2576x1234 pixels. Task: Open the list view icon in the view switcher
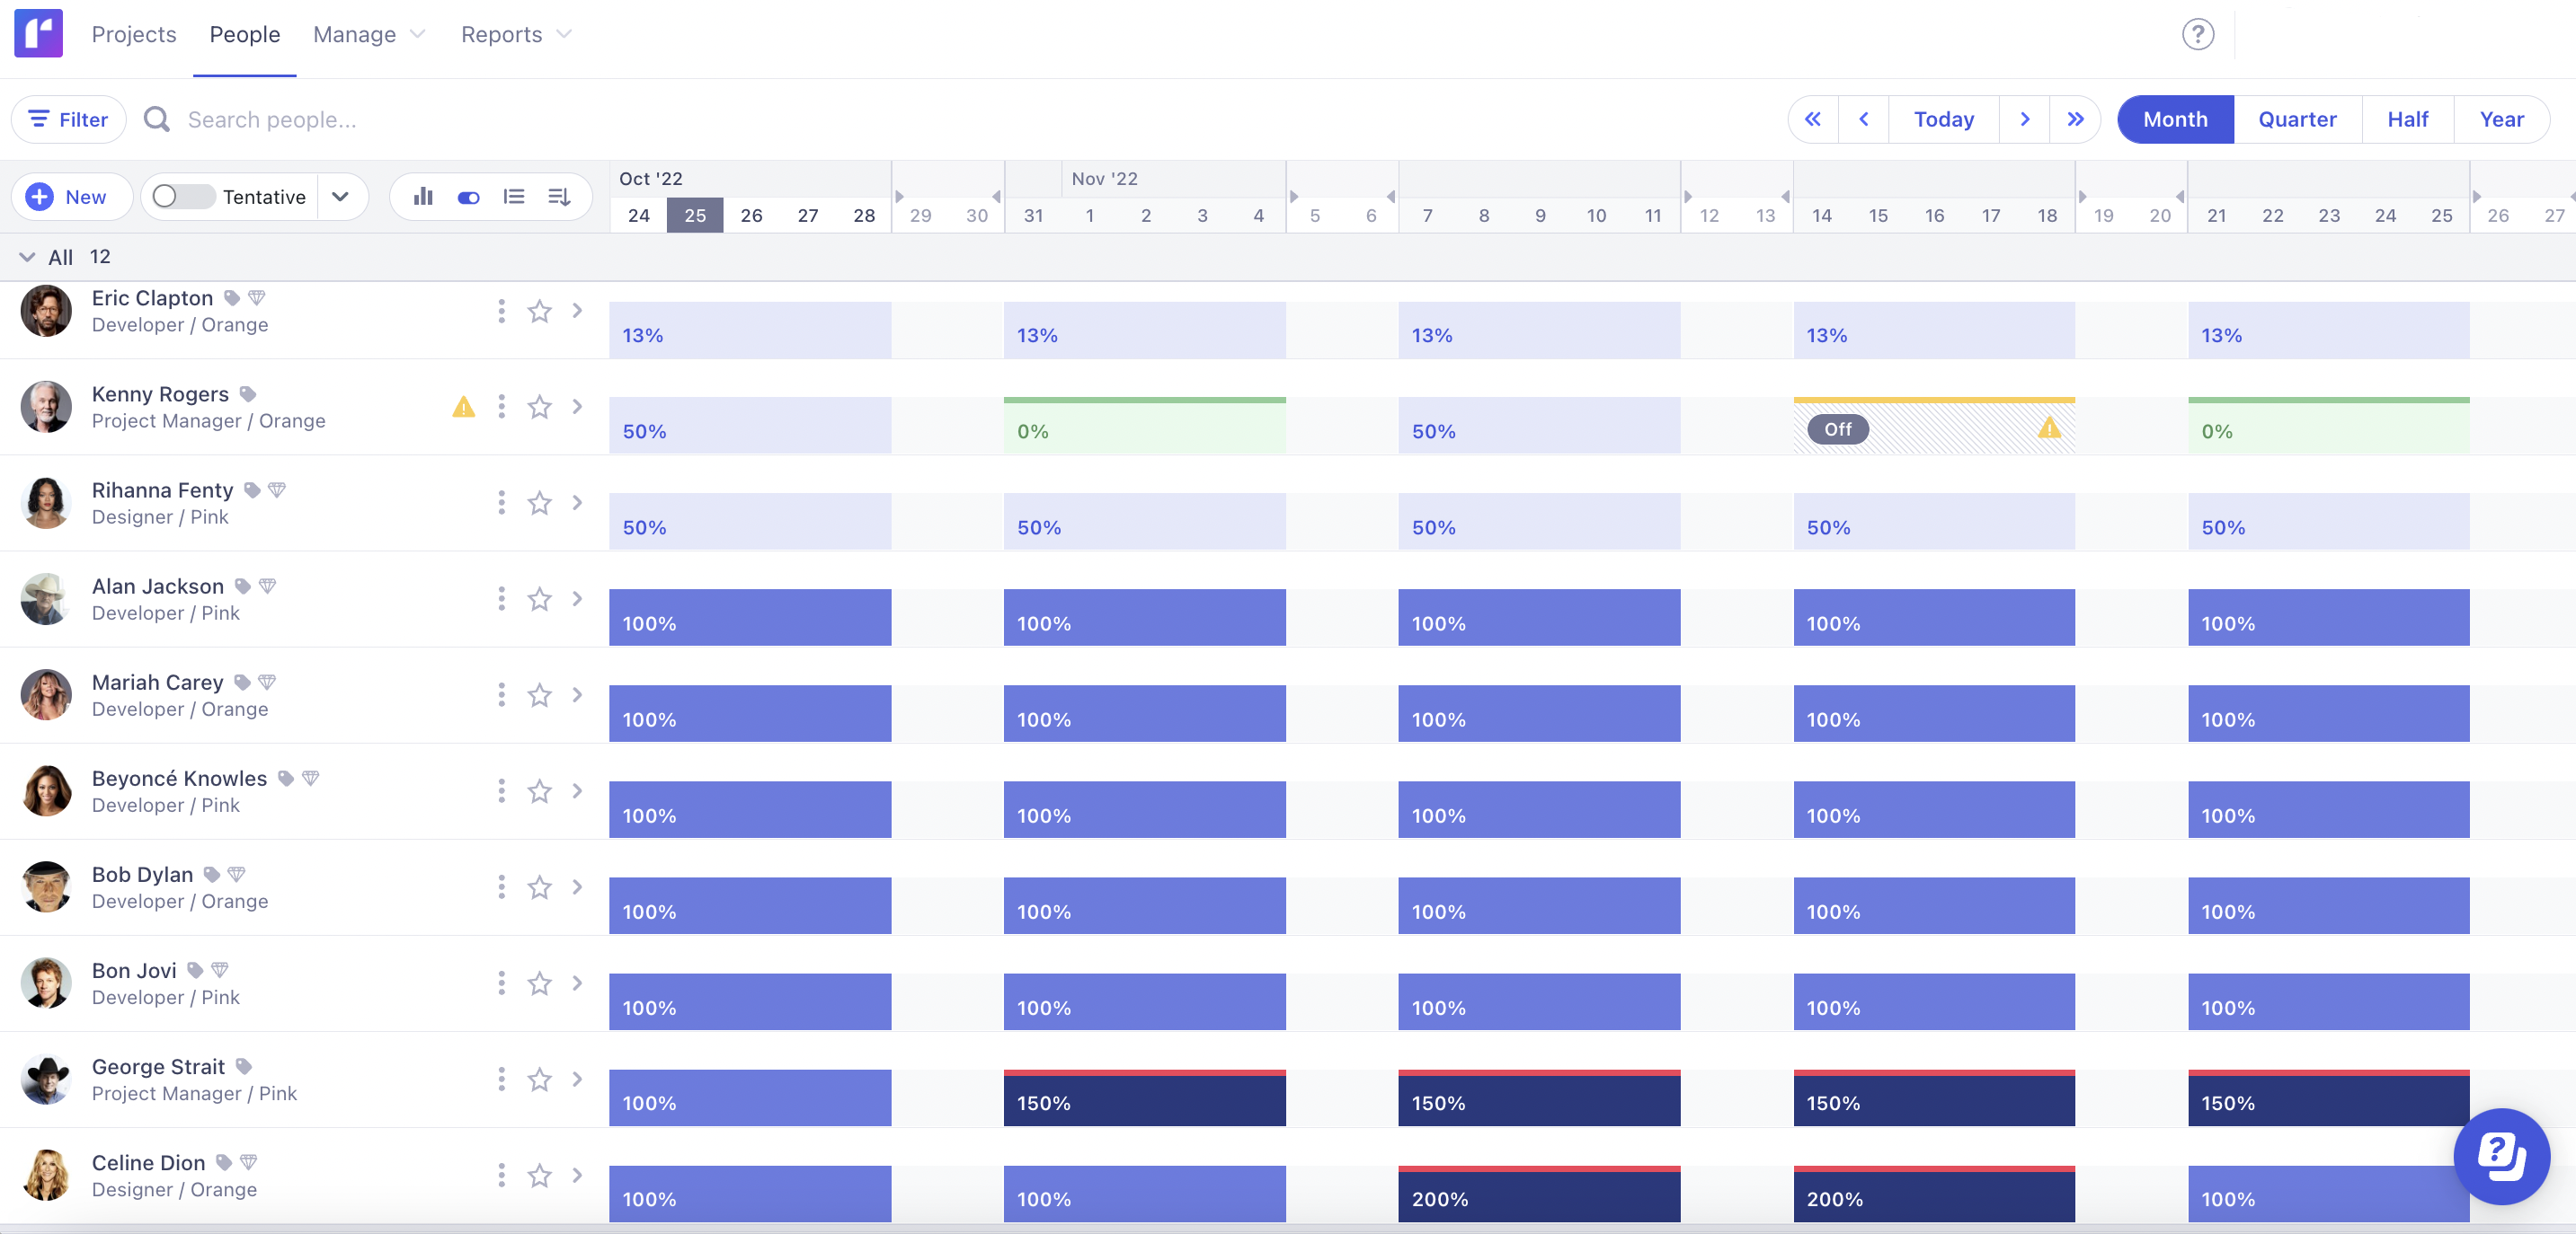click(513, 197)
